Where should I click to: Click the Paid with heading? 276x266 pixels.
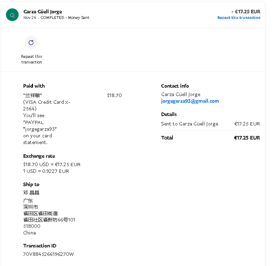point(34,86)
